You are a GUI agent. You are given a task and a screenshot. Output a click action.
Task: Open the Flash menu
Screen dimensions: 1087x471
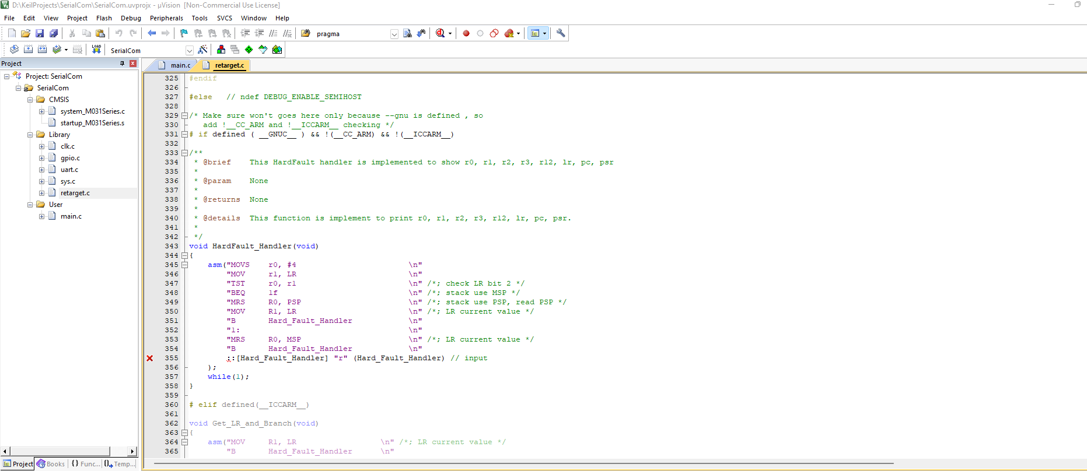coord(104,18)
